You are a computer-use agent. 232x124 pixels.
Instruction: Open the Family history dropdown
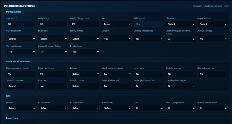tap(85, 39)
